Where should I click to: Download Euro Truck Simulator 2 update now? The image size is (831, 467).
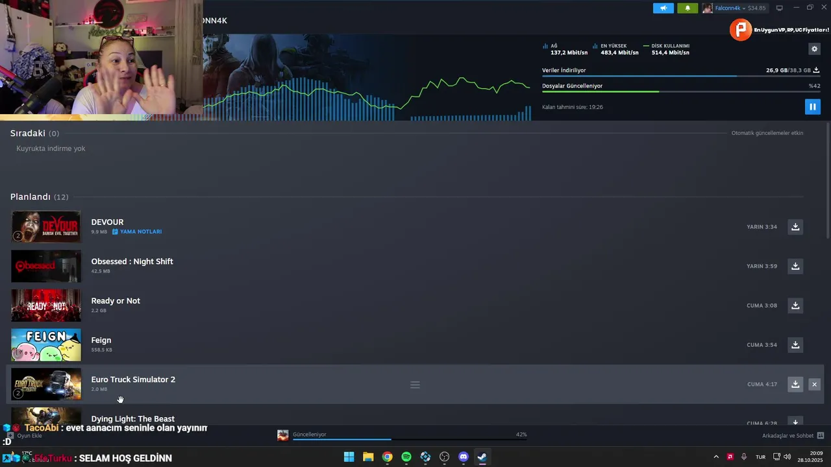click(x=795, y=384)
